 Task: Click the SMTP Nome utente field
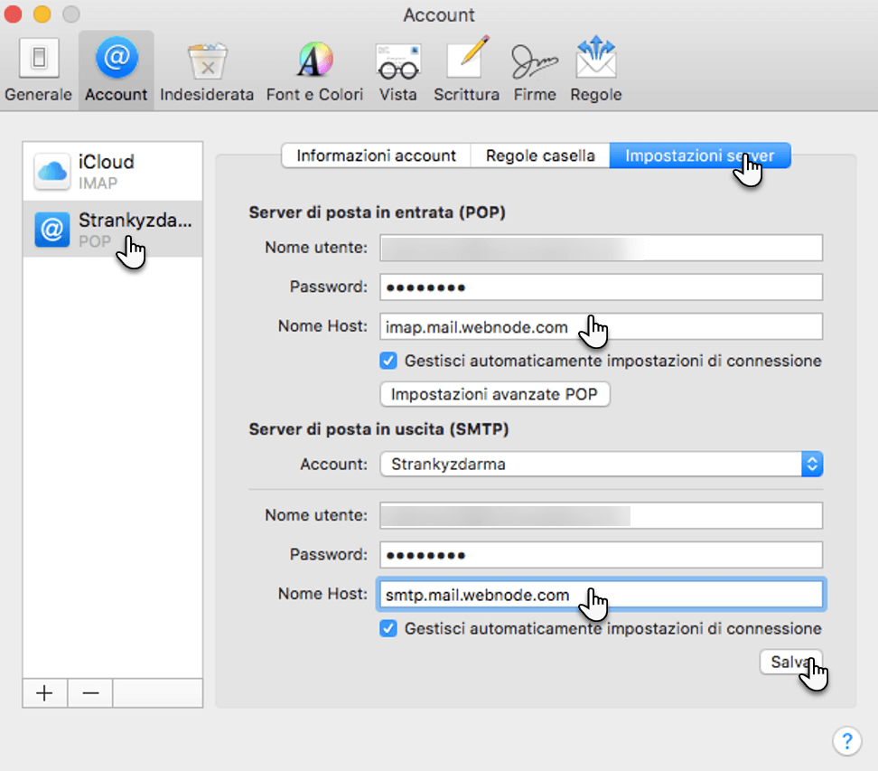pyautogui.click(x=601, y=515)
